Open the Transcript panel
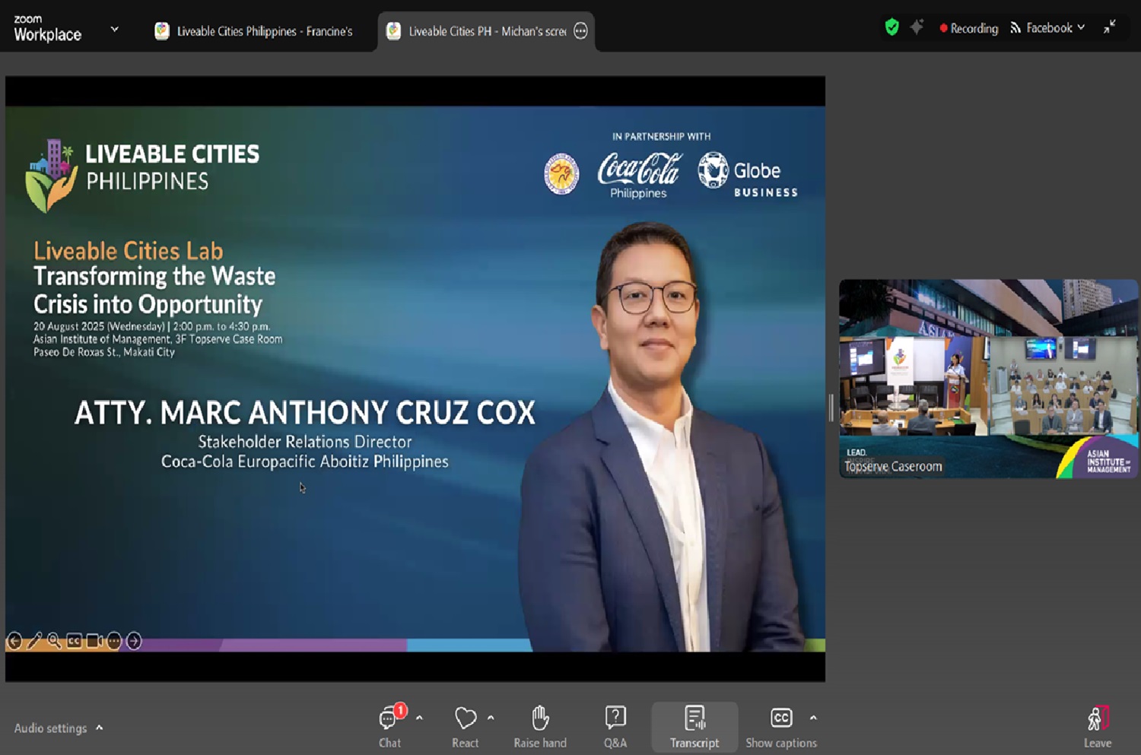Viewport: 1141px width, 755px height. [x=694, y=727]
